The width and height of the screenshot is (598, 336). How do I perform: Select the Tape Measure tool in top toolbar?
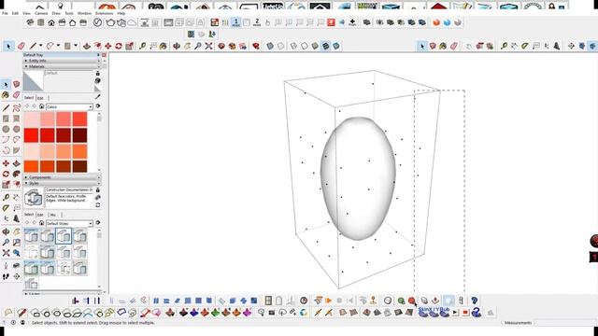point(143,46)
